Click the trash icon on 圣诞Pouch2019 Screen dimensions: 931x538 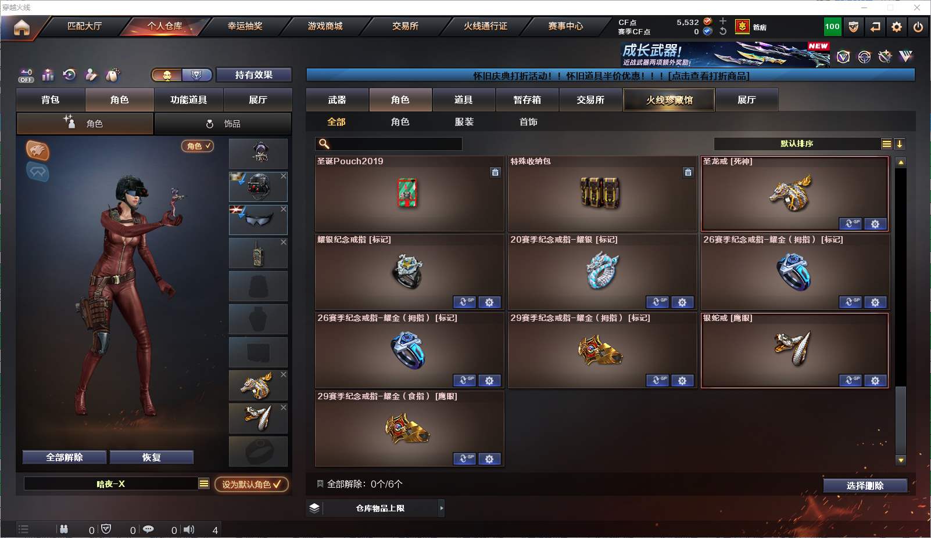(x=495, y=172)
